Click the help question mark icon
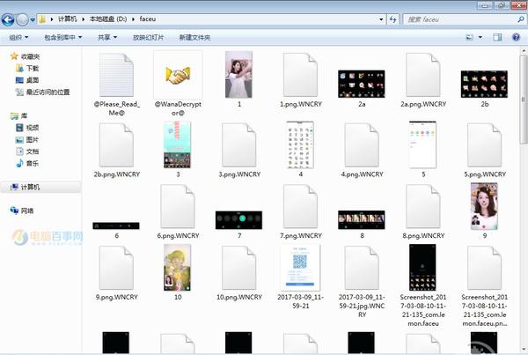The height and width of the screenshot is (355, 528). [x=517, y=38]
